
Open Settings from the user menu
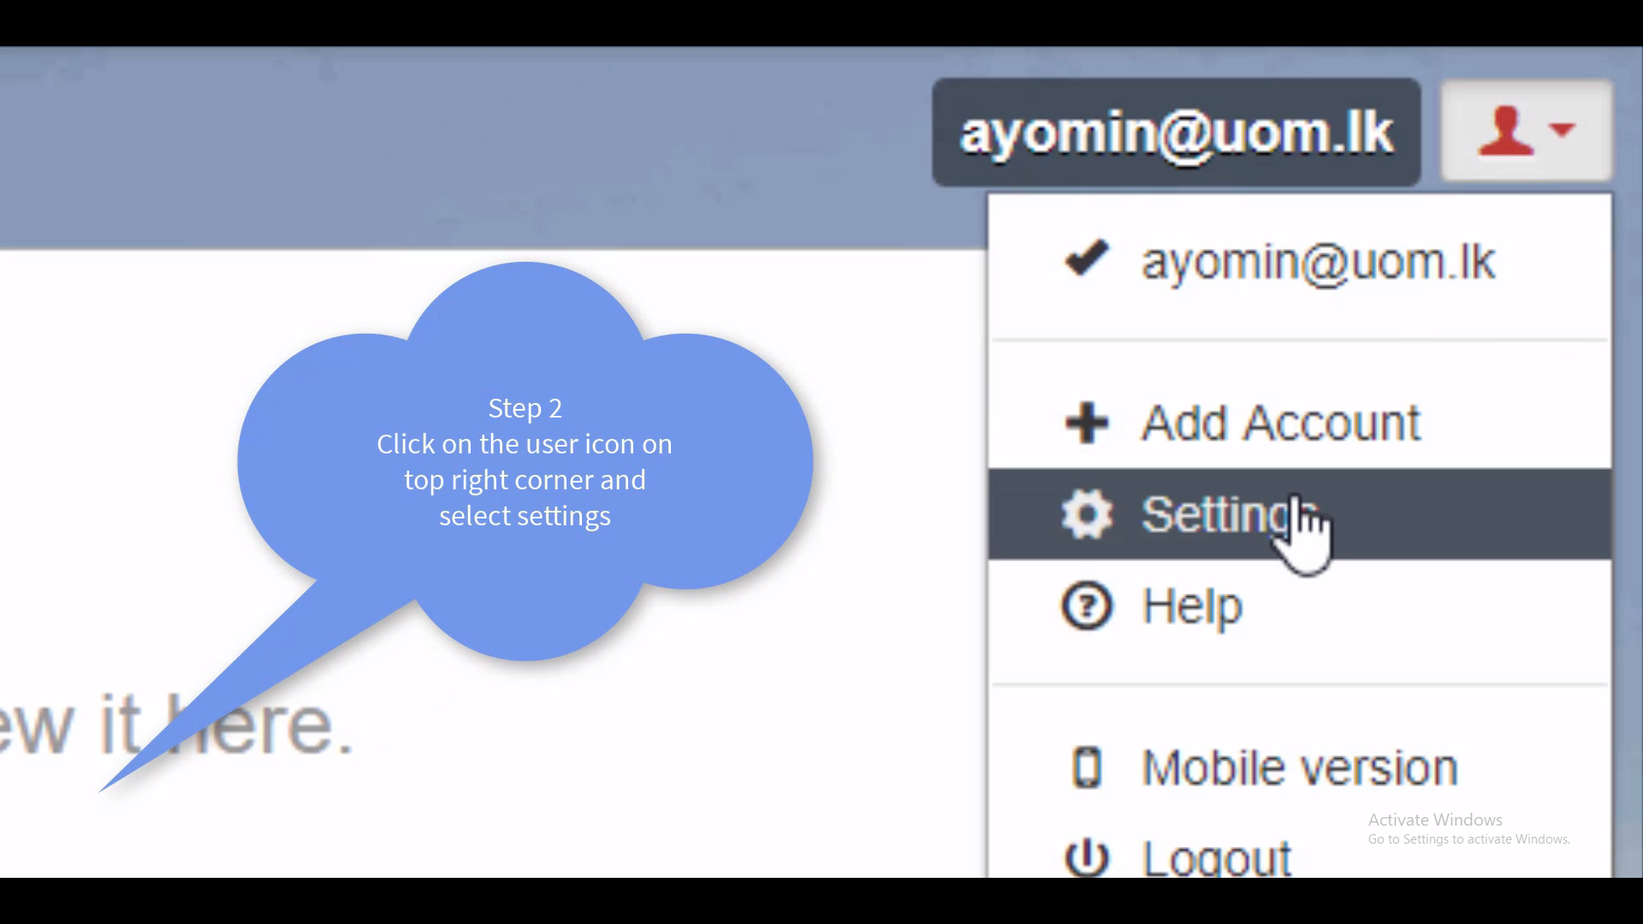click(1215, 514)
